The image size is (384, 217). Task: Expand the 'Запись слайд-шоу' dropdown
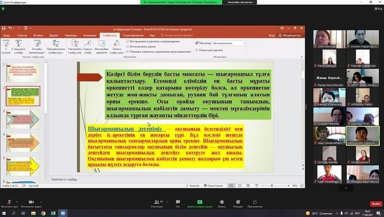click(x=117, y=52)
